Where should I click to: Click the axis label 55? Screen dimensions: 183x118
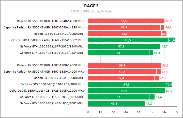point(151,112)
